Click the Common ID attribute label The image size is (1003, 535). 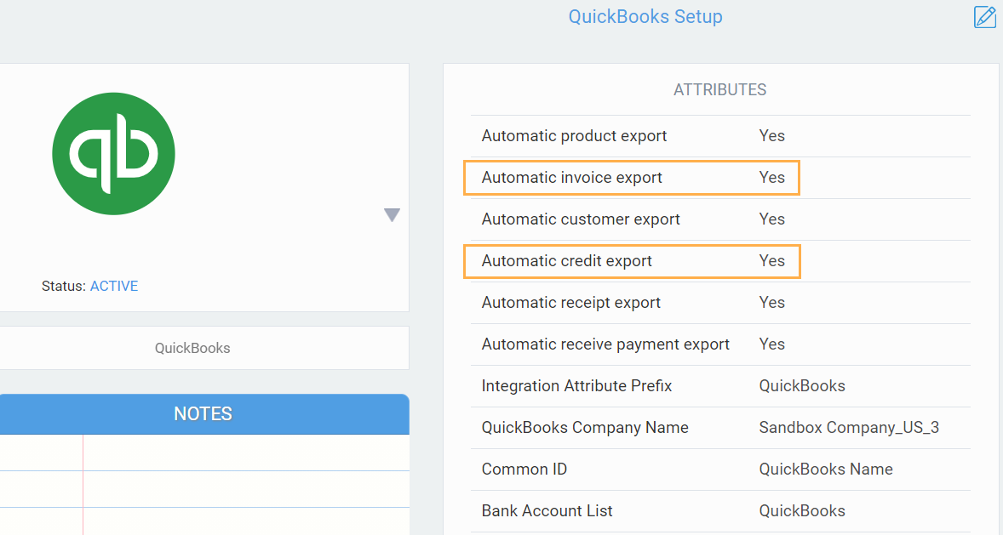(x=524, y=470)
